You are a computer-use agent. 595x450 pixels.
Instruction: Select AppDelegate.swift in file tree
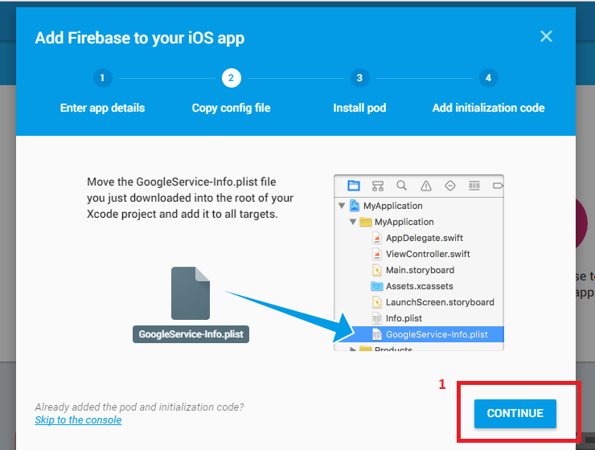(425, 238)
